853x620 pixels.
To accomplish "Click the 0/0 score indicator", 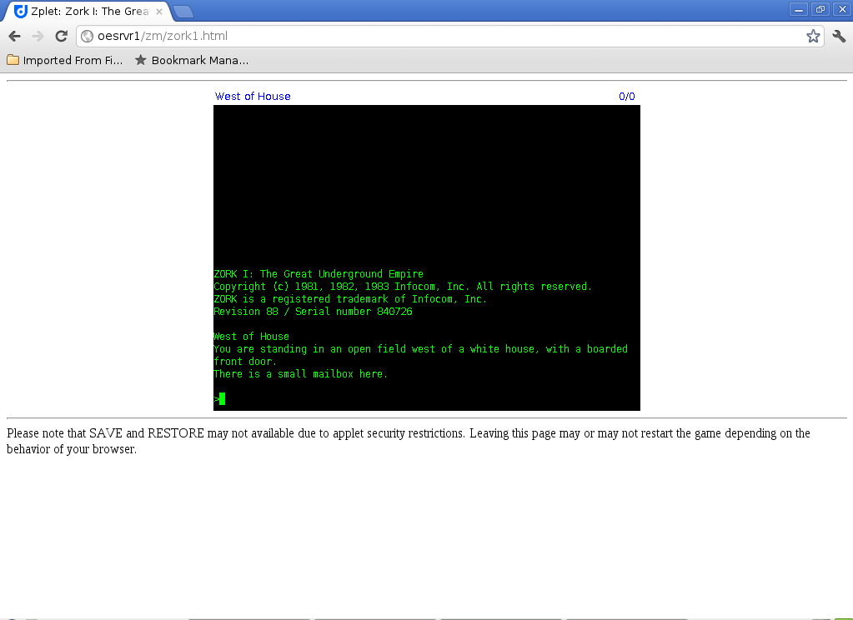I will [627, 97].
